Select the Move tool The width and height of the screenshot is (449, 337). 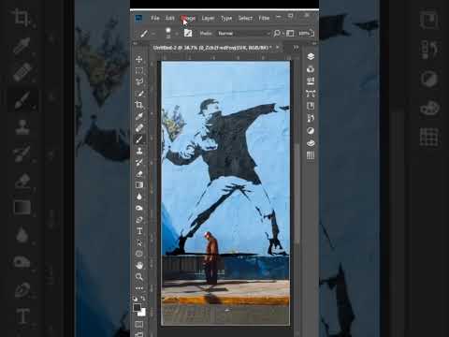[x=139, y=59]
